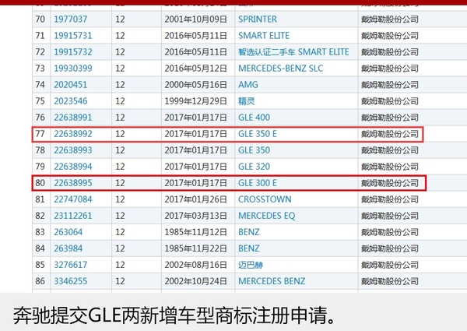Open registration number 22638995 link
467x331 pixels.
73,183
